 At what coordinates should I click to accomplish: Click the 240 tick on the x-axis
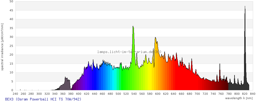(15, 93)
